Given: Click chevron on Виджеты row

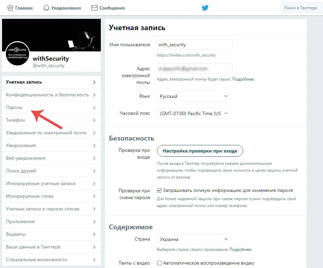Looking at the screenshot, I should (94, 234).
